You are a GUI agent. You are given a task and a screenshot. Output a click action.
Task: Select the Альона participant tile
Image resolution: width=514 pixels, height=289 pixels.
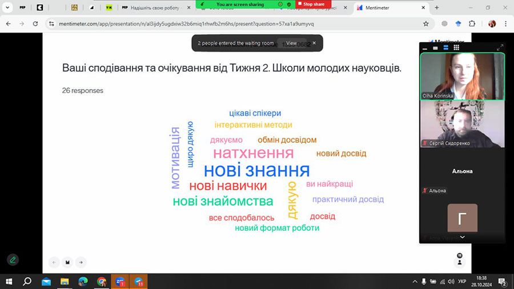coord(463,171)
